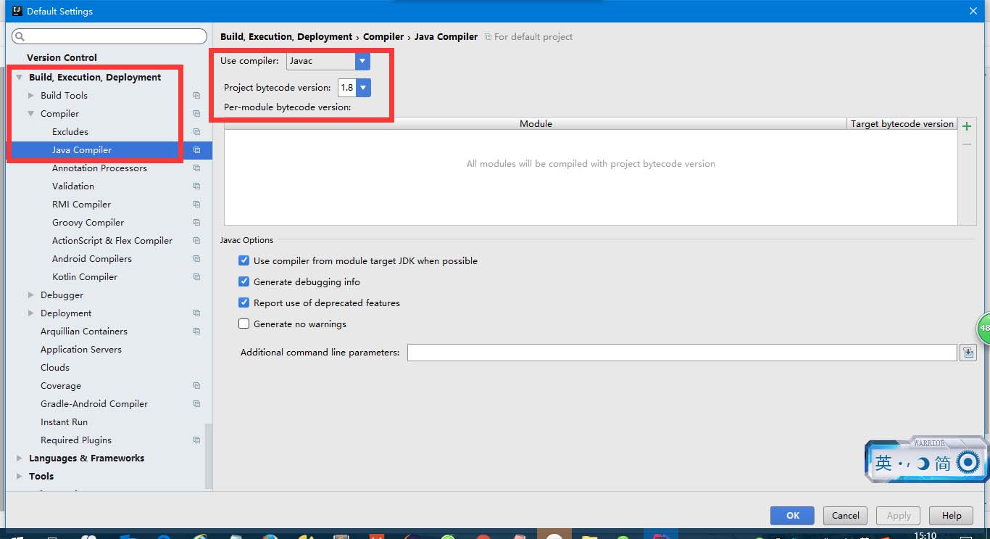The height and width of the screenshot is (539, 990).
Task: Select Android Compilers in the tree
Action: pos(92,259)
